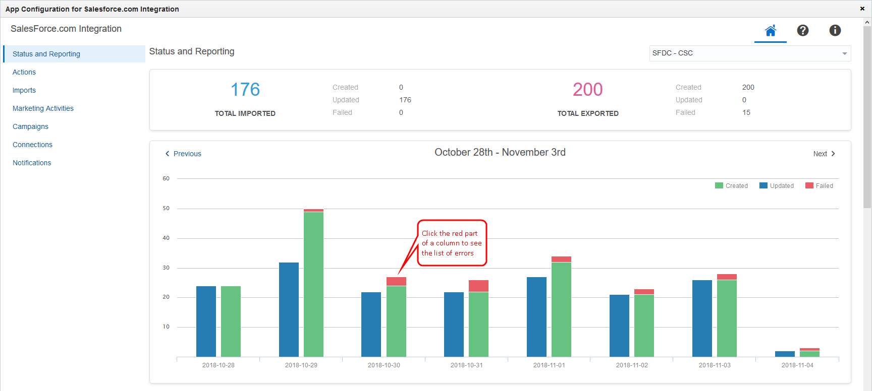Open the About info icon
Image resolution: width=872 pixels, height=391 pixels.
point(835,31)
